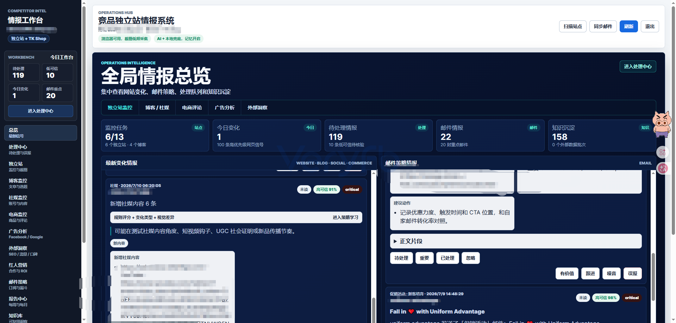
Task: Click 进入策略学习 link
Action: click(x=345, y=218)
